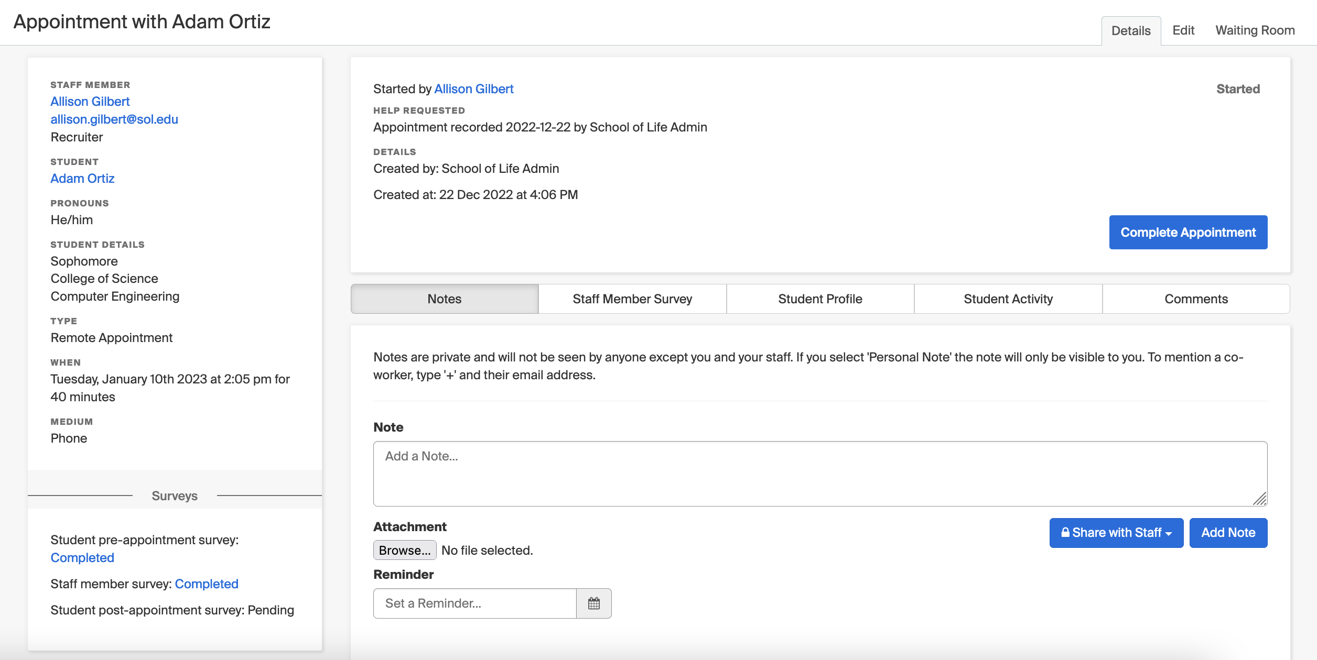The image size is (1317, 660).
Task: Click Allison Gilbert in 'Started by' line
Action: (473, 89)
